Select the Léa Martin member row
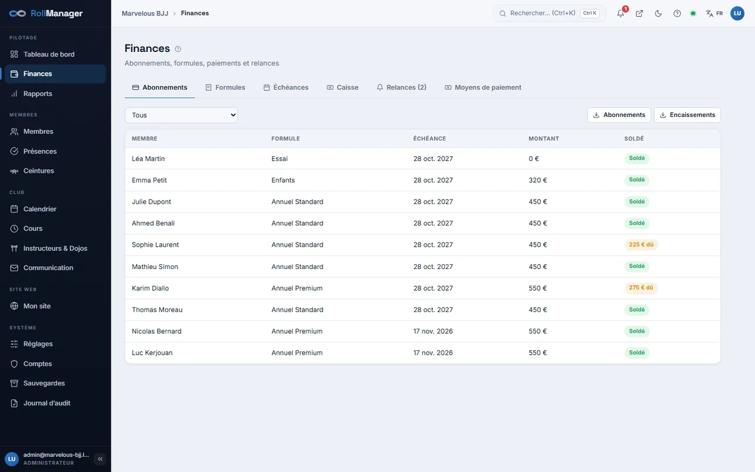Image resolution: width=755 pixels, height=472 pixels. click(x=422, y=159)
